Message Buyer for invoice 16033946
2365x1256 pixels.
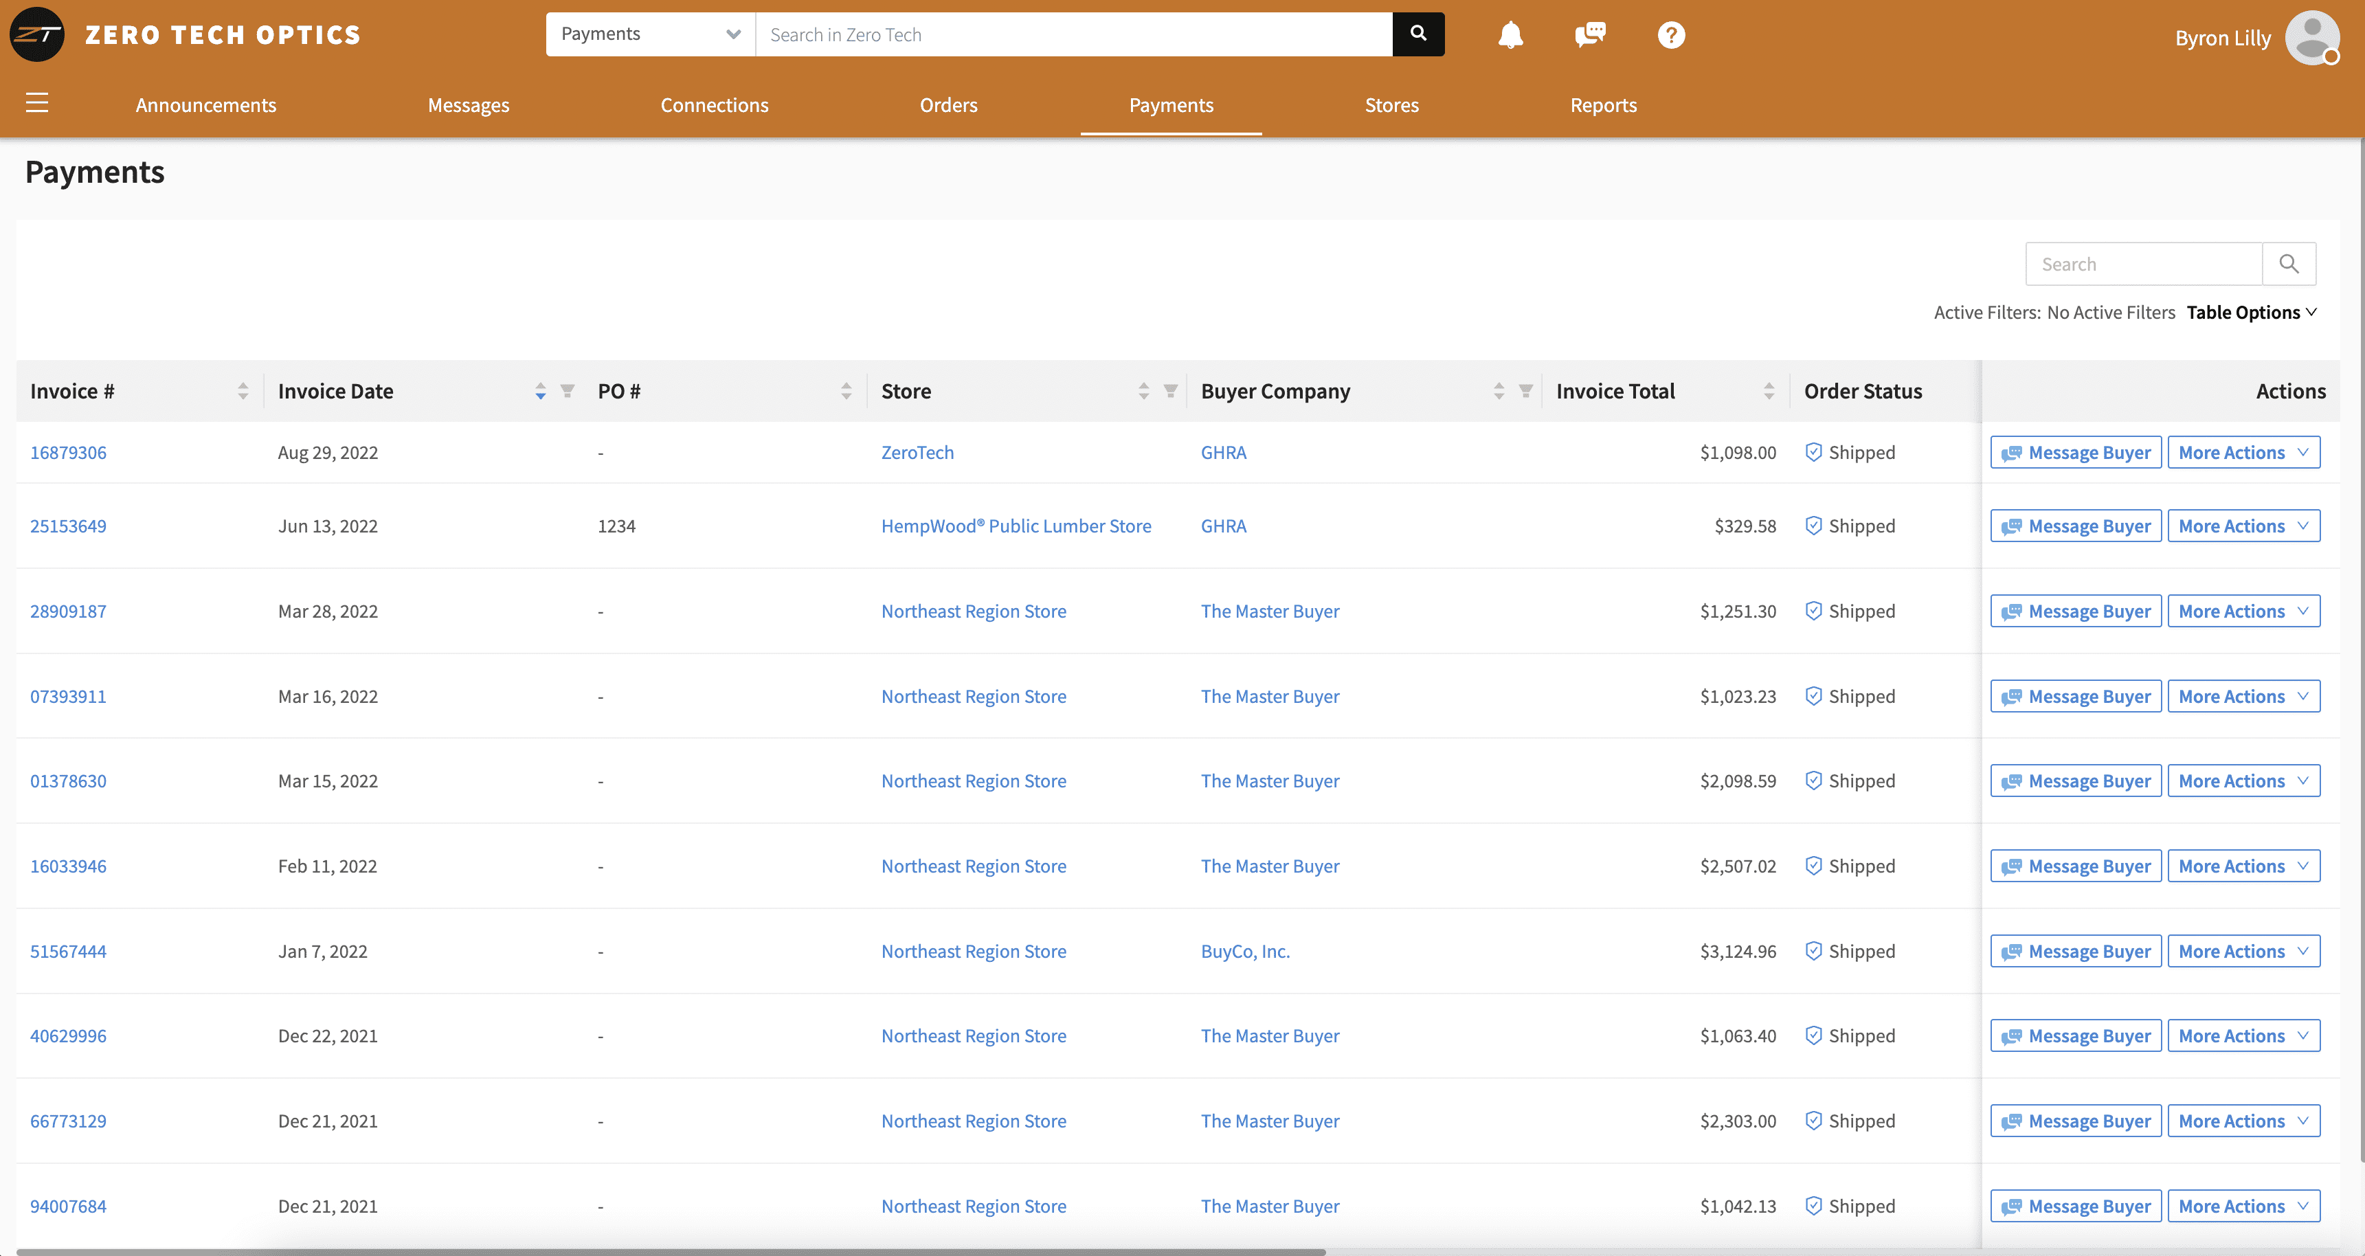tap(2075, 866)
